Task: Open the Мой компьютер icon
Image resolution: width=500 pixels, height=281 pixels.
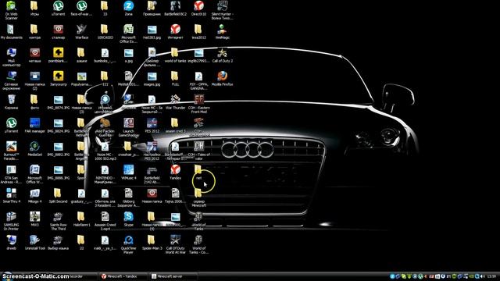Action: click(11, 57)
